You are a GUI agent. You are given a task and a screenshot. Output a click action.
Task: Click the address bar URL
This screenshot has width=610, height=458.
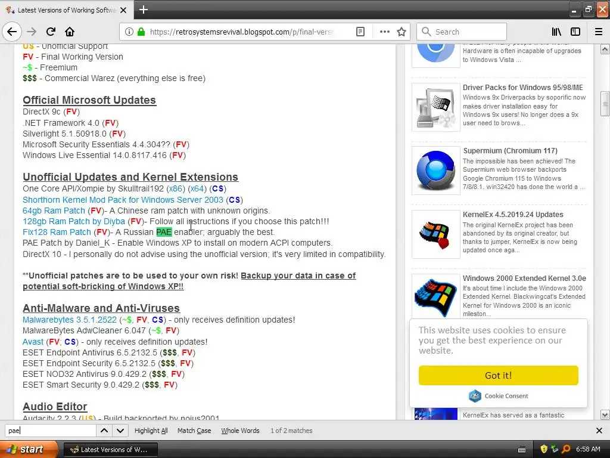[x=241, y=32]
